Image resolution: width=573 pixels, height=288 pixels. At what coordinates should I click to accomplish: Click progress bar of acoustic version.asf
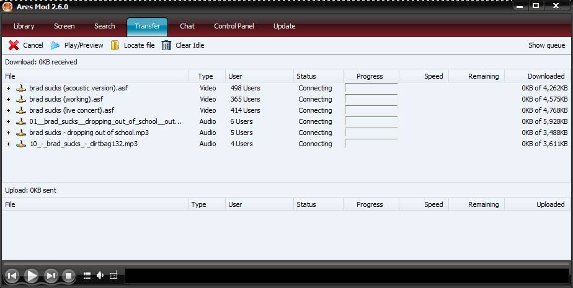tap(371, 88)
